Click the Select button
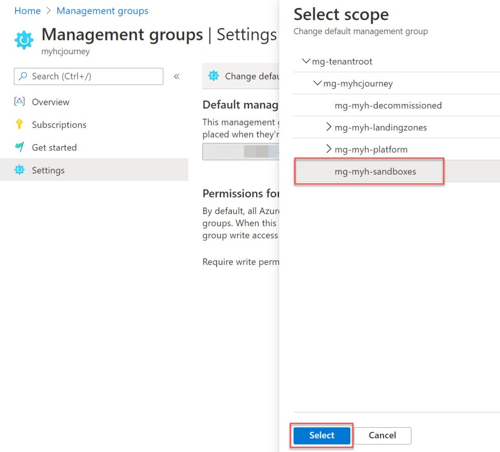 coord(321,436)
